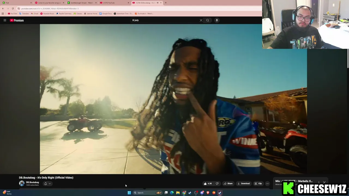
Task: Open the bookmarks apps grid icon
Action: 3,13
